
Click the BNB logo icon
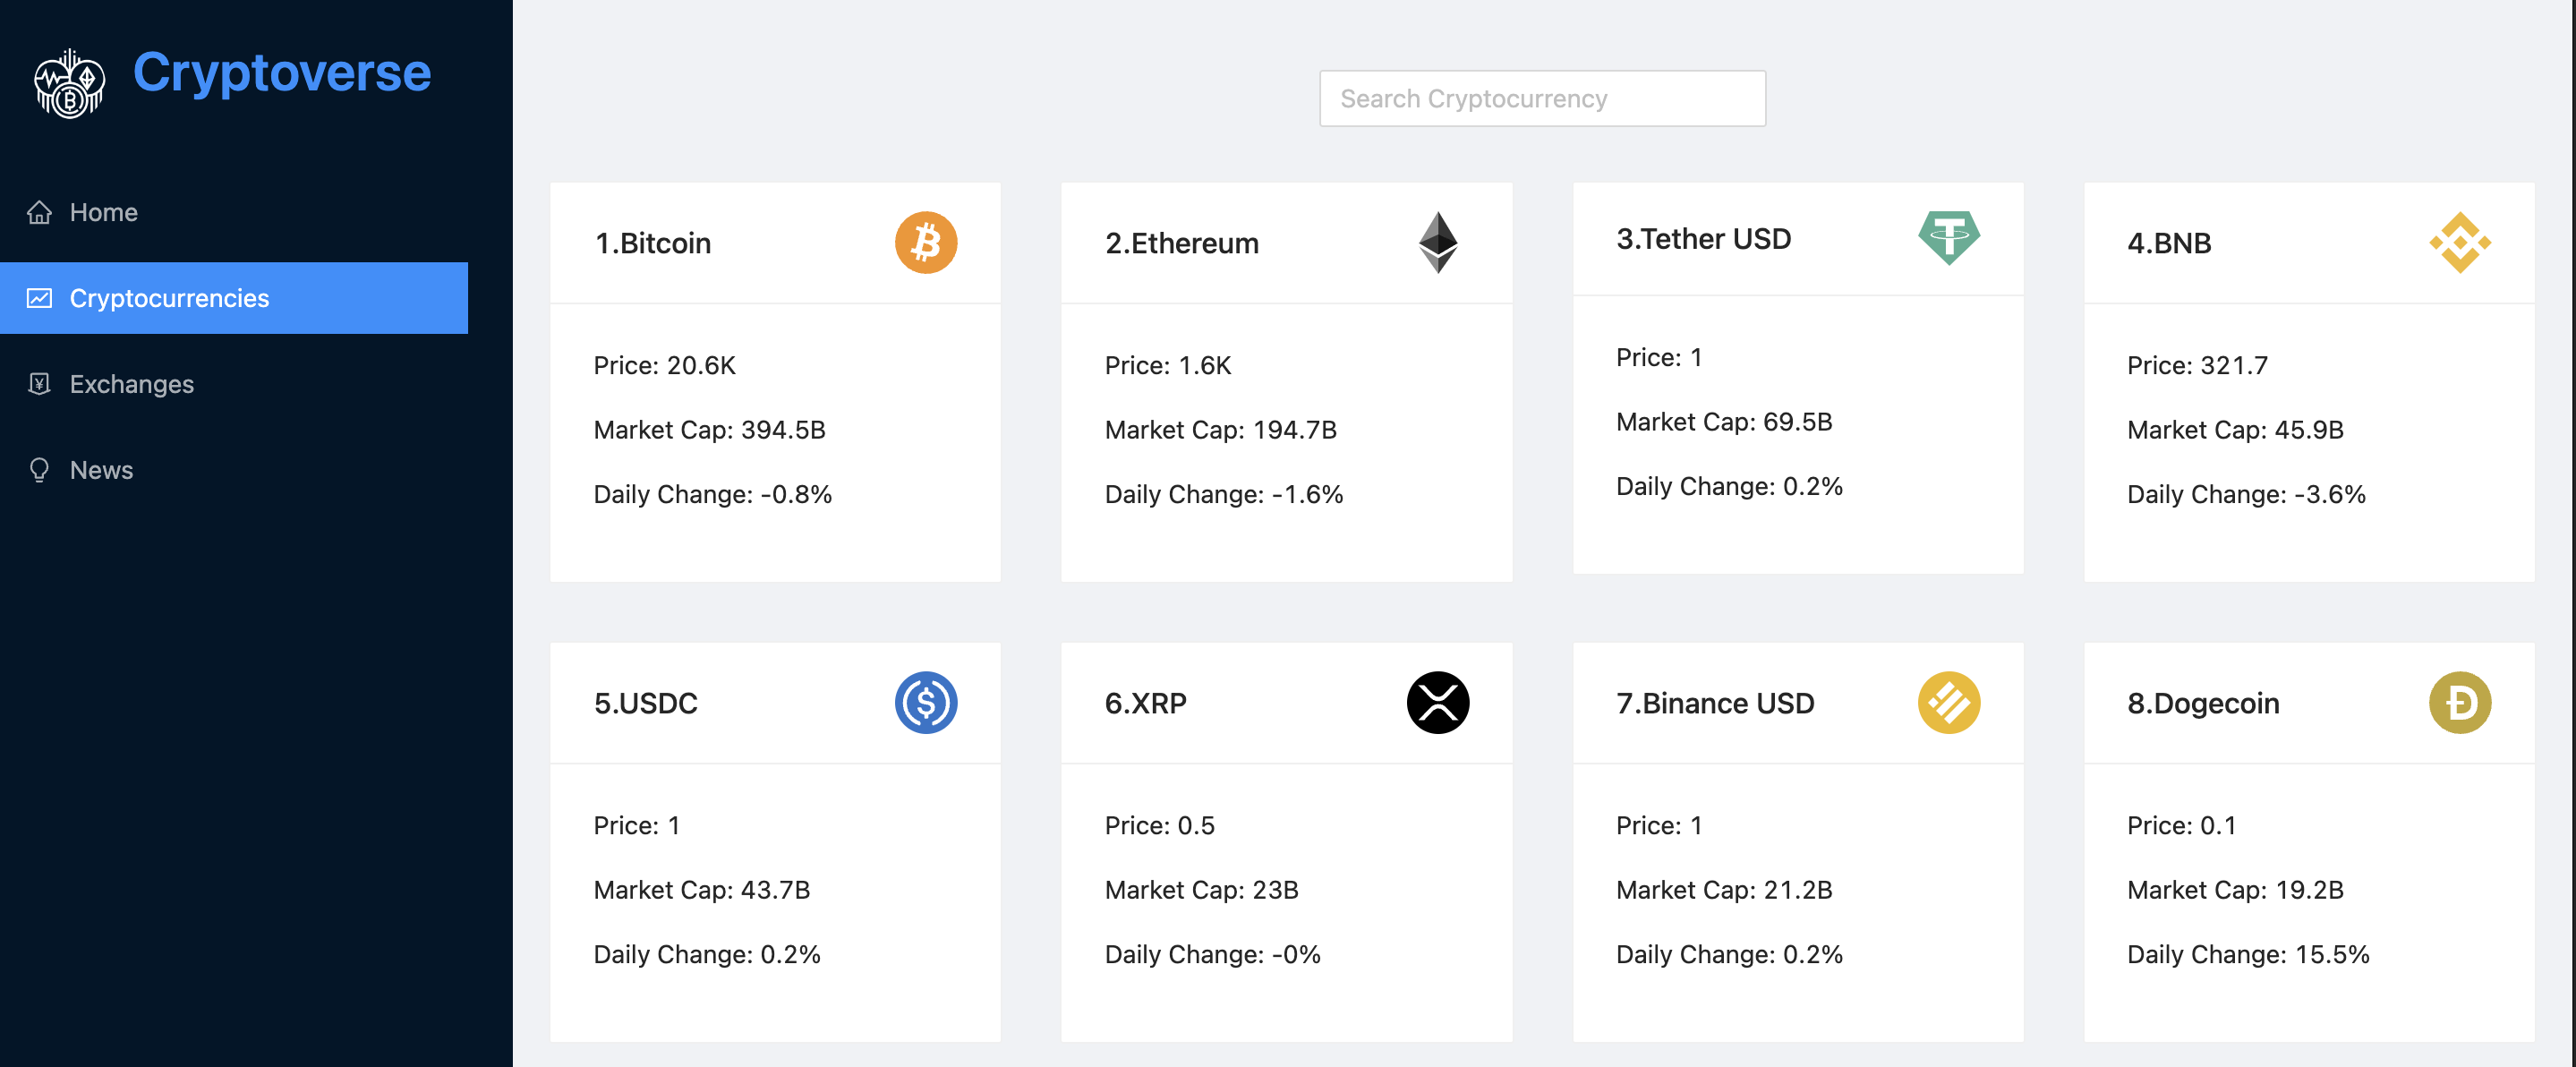2459,243
